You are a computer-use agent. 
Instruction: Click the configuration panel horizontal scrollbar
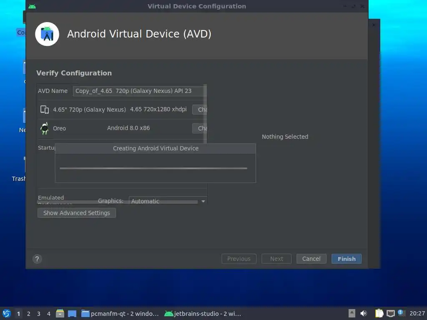click(x=117, y=202)
